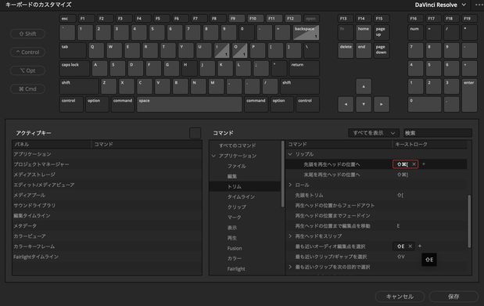Select the 再生 category

[x=232, y=238]
